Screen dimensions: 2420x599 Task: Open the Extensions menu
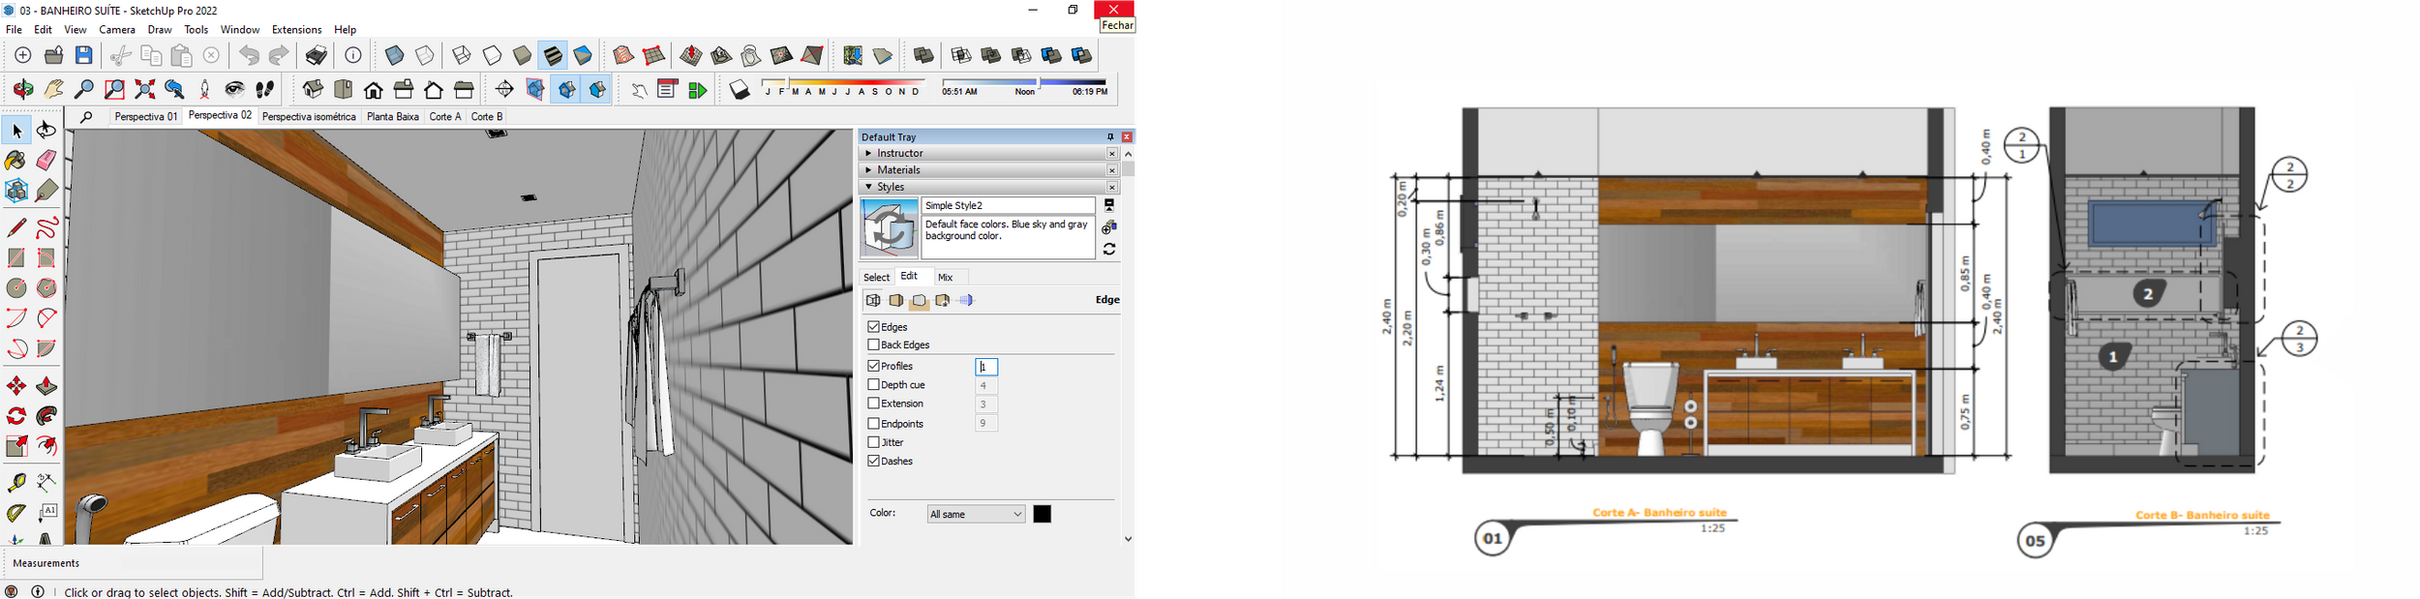(296, 30)
